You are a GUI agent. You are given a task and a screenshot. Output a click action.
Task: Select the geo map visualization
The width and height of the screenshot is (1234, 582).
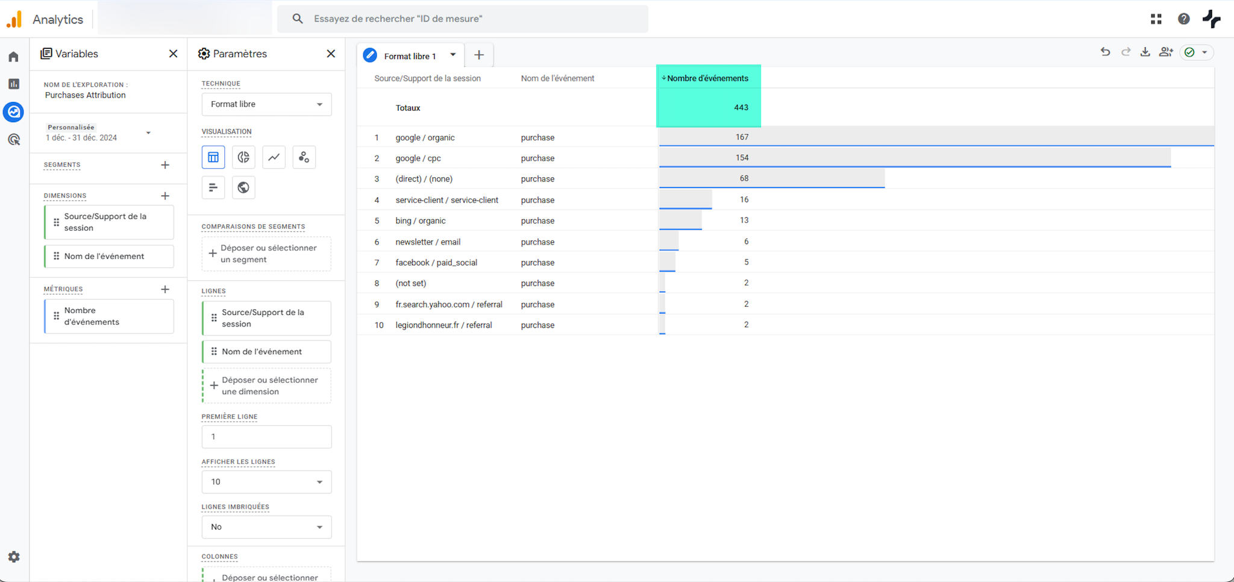(x=243, y=187)
